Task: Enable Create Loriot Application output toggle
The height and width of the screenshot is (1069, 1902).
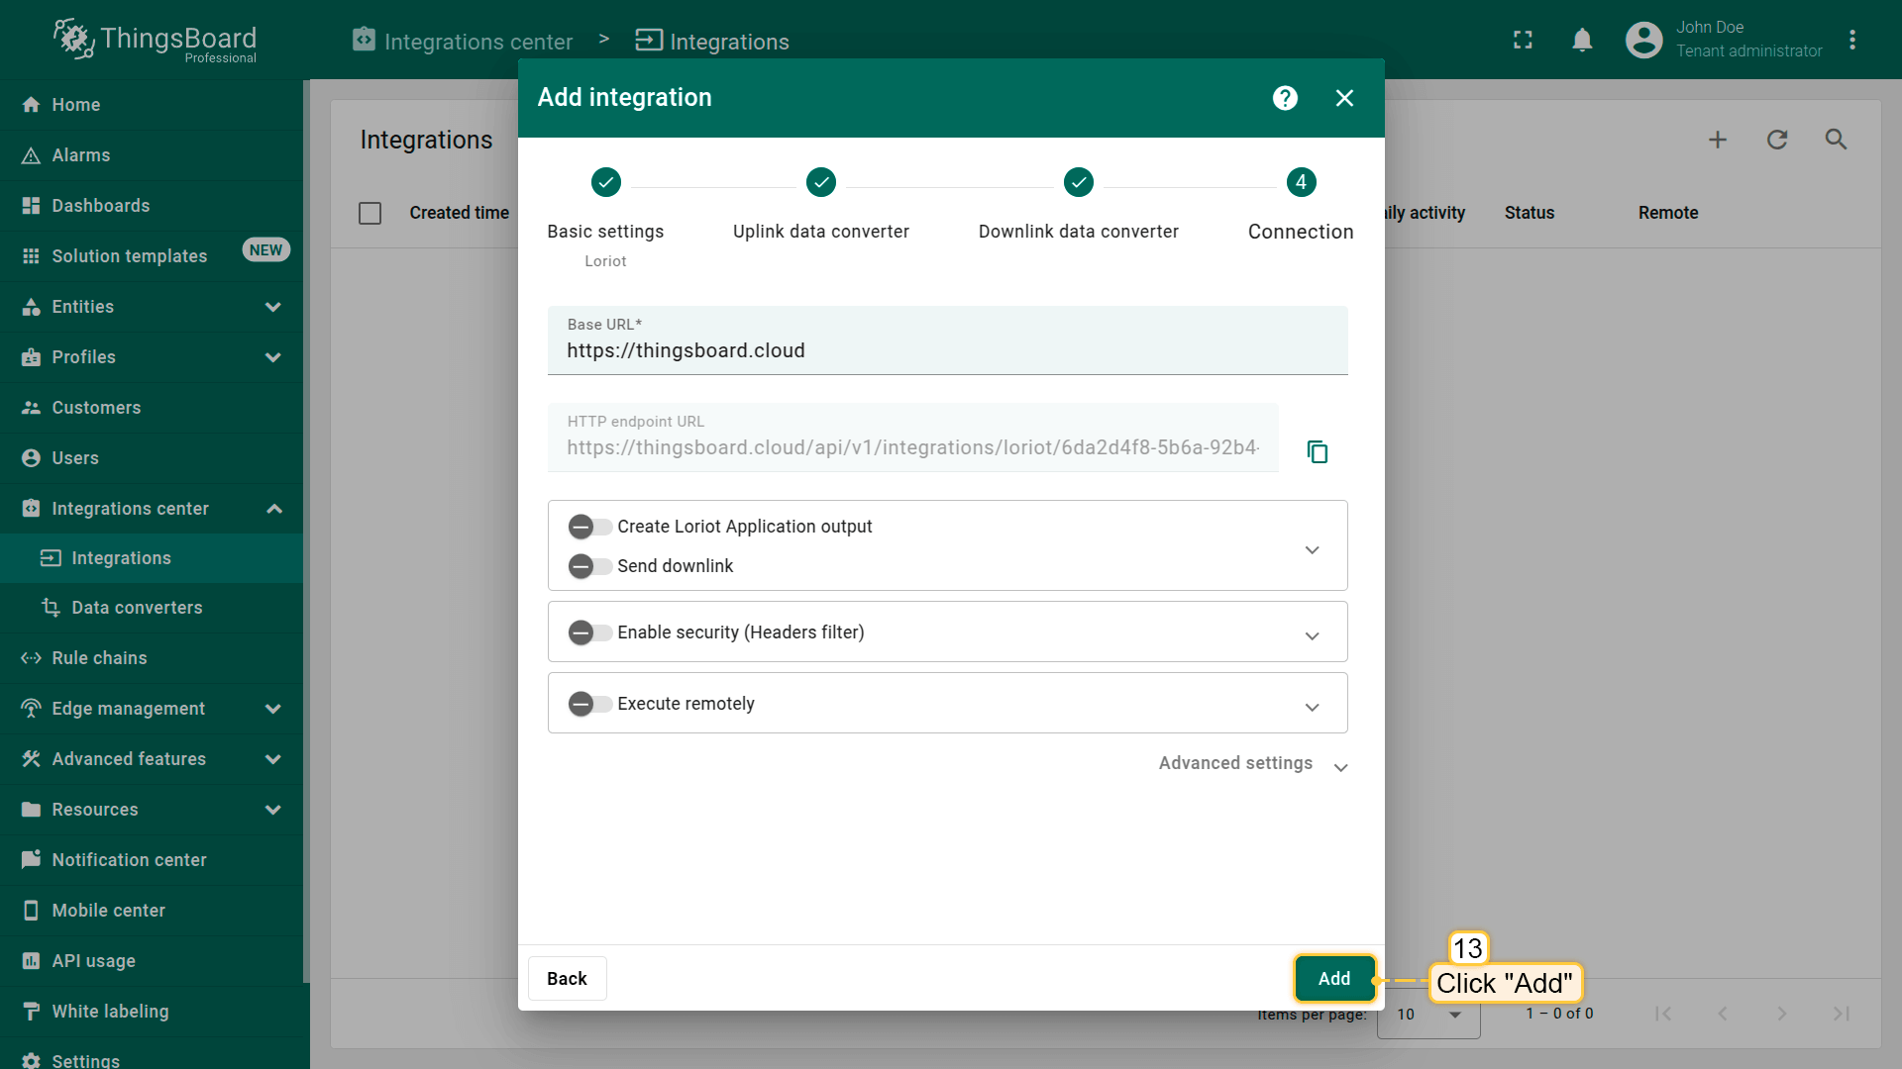Action: [x=589, y=527]
